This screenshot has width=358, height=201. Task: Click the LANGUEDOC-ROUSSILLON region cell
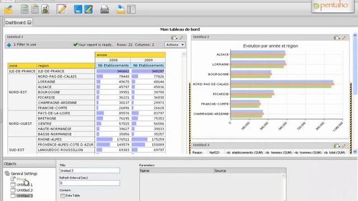tap(66, 150)
